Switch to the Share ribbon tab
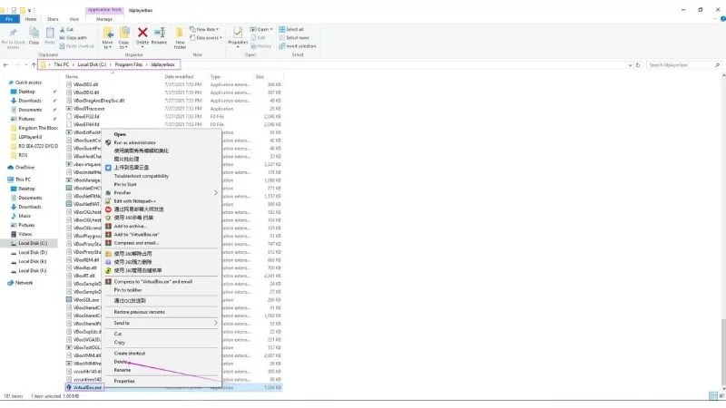The image size is (726, 408). coord(53,19)
